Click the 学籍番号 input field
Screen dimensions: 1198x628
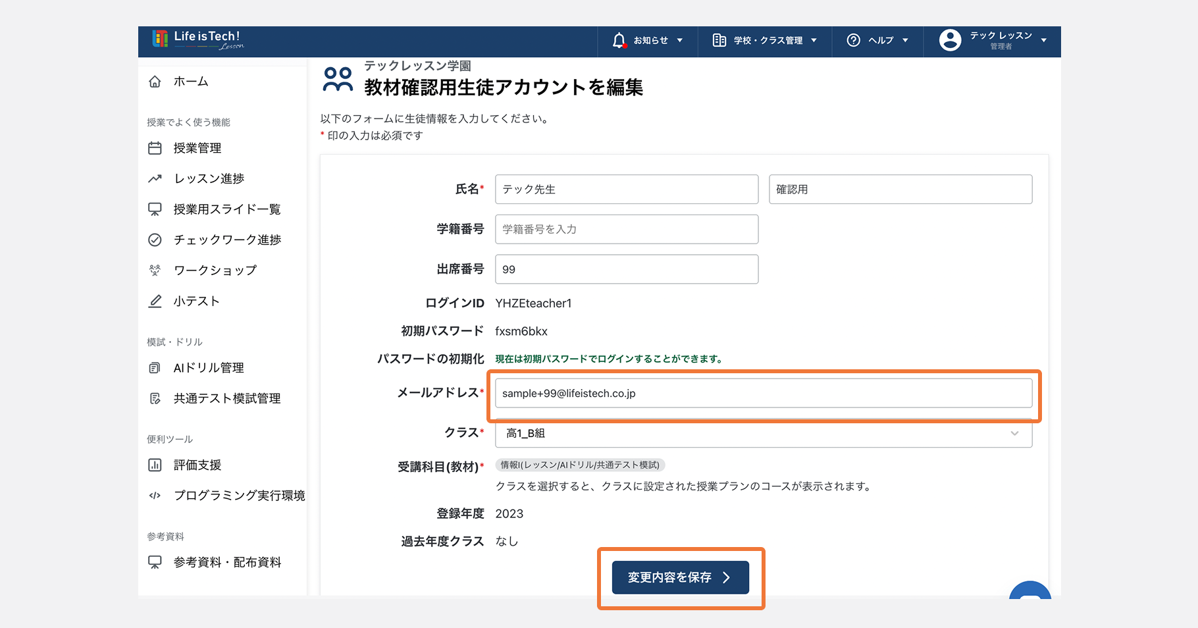(x=627, y=229)
